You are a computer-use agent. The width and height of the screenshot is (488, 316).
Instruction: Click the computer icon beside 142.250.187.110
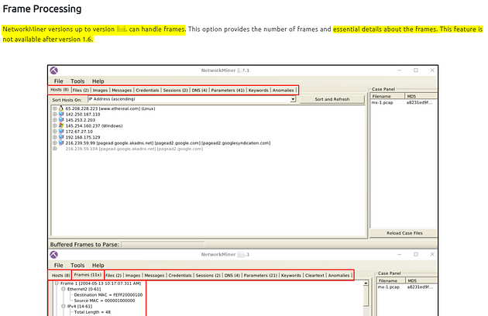[x=61, y=115]
